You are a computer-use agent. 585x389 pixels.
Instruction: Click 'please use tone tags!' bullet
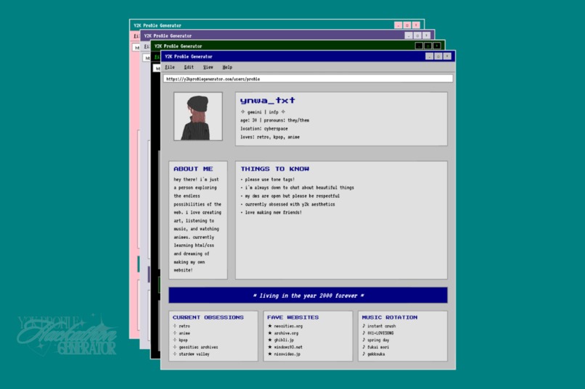click(268, 180)
